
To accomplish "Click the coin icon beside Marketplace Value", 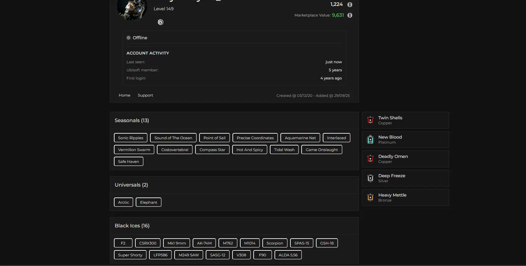I will pyautogui.click(x=350, y=15).
